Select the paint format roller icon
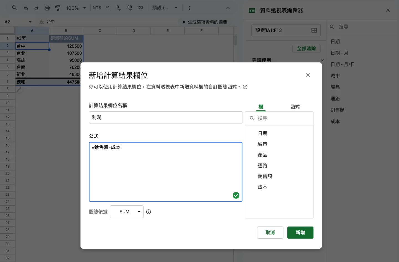 point(58,8)
